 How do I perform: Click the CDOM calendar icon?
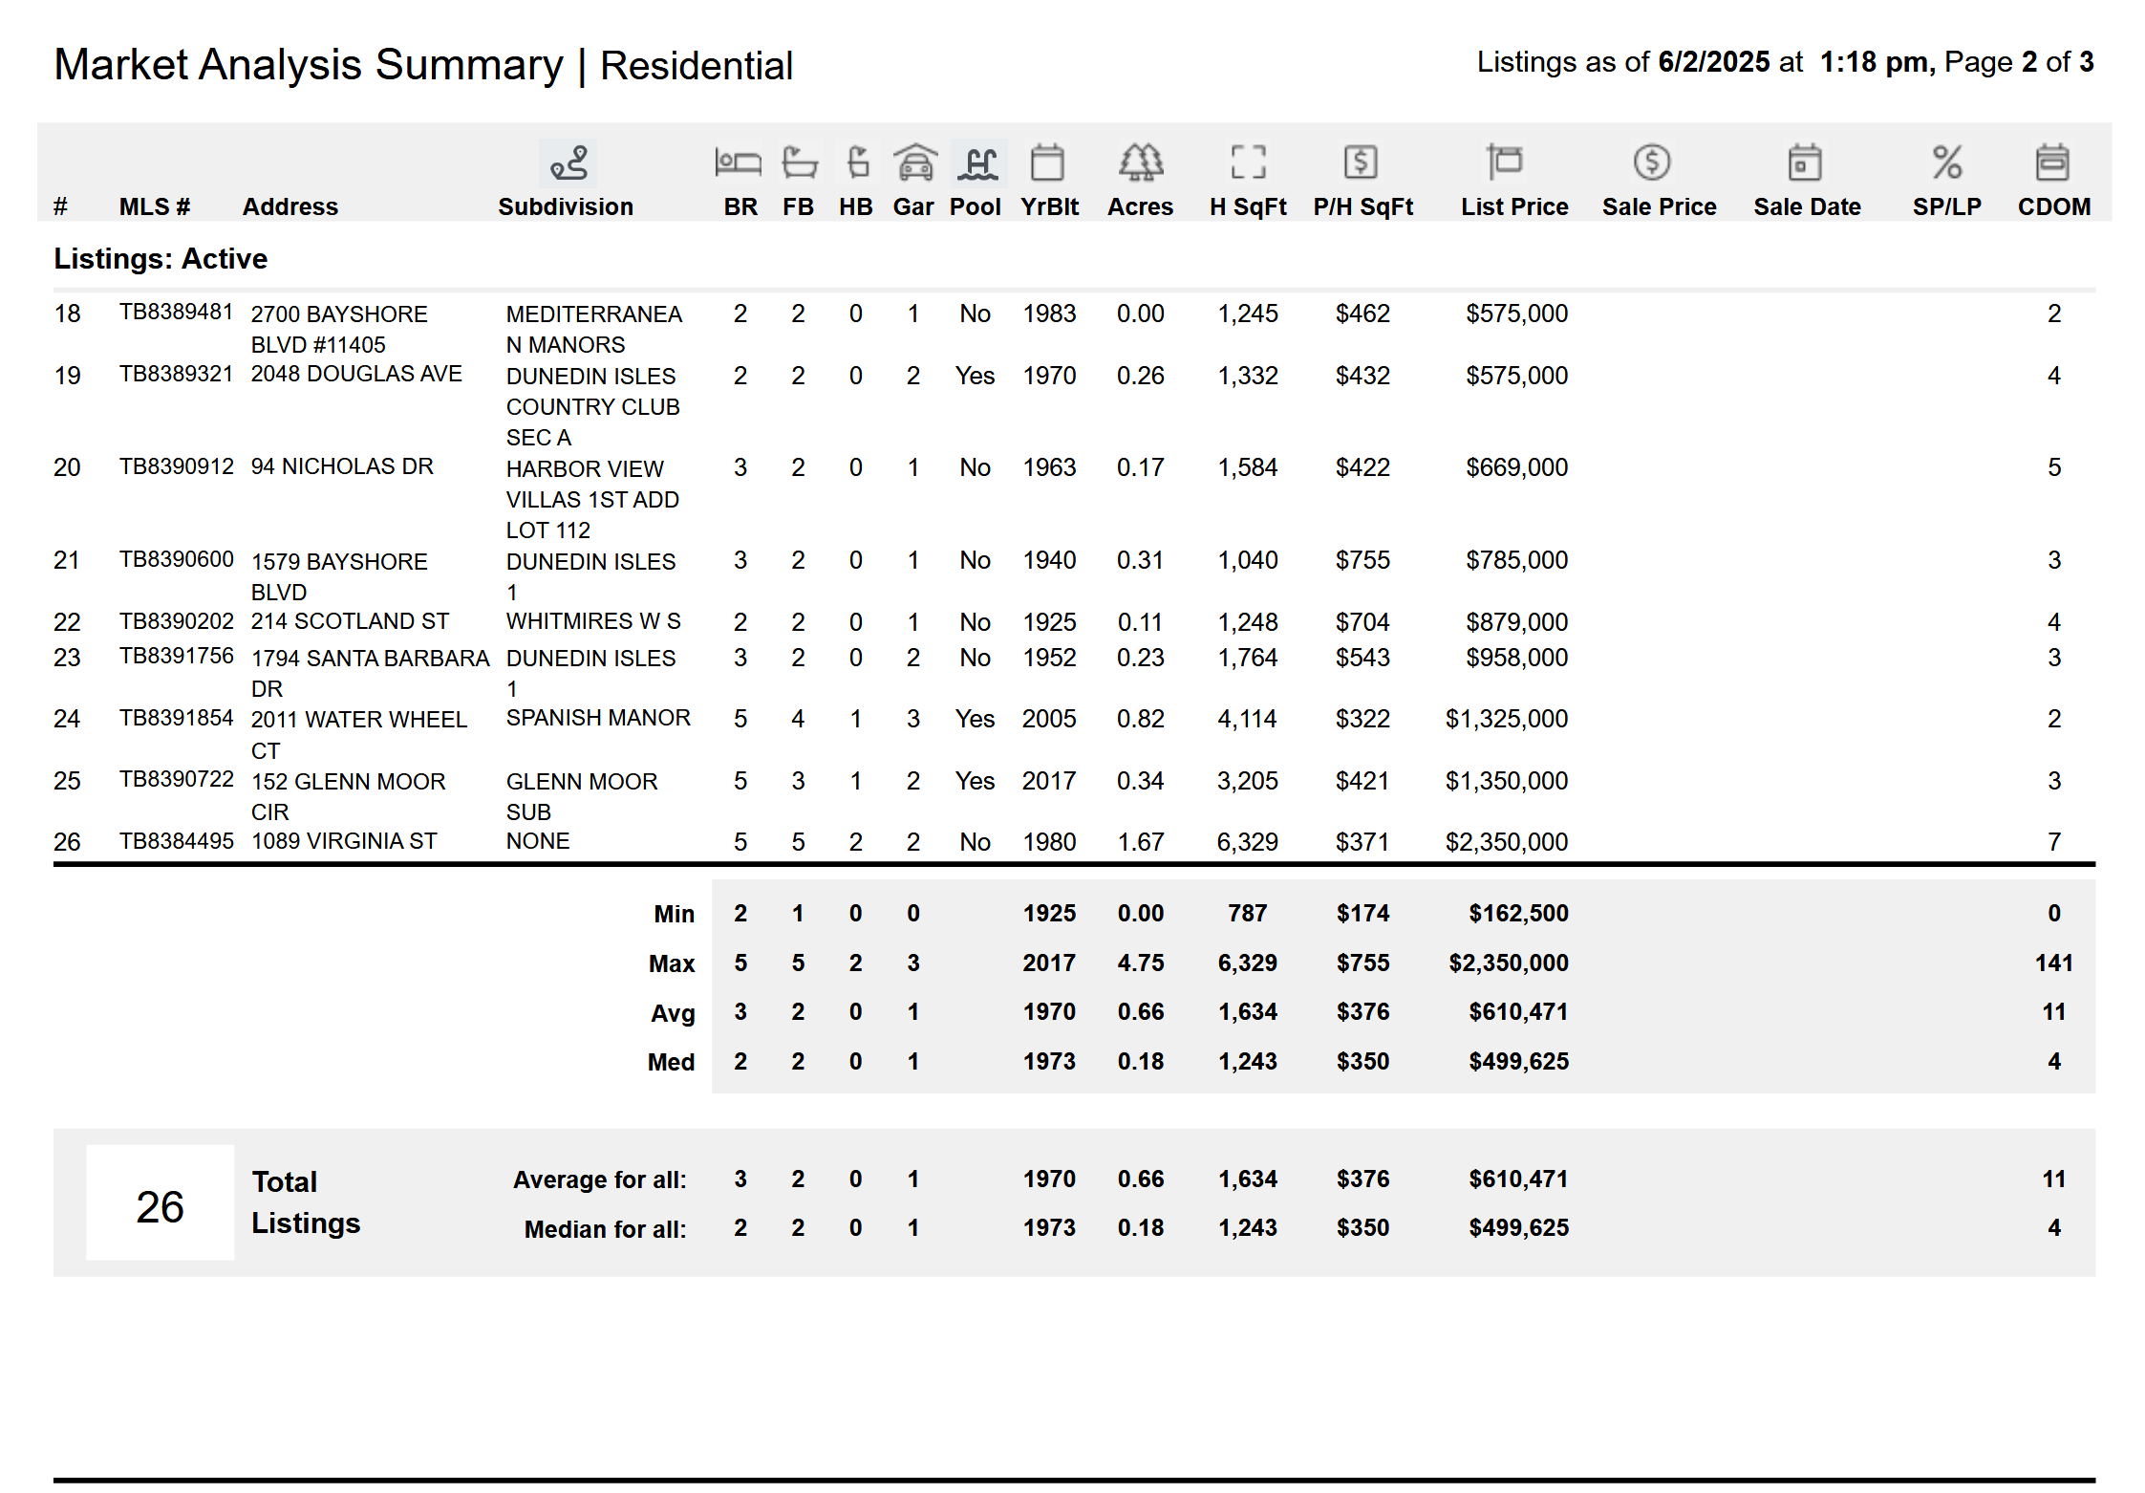tap(2052, 162)
